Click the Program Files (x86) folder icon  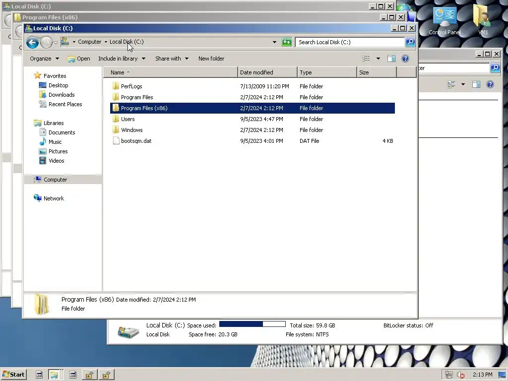[116, 108]
